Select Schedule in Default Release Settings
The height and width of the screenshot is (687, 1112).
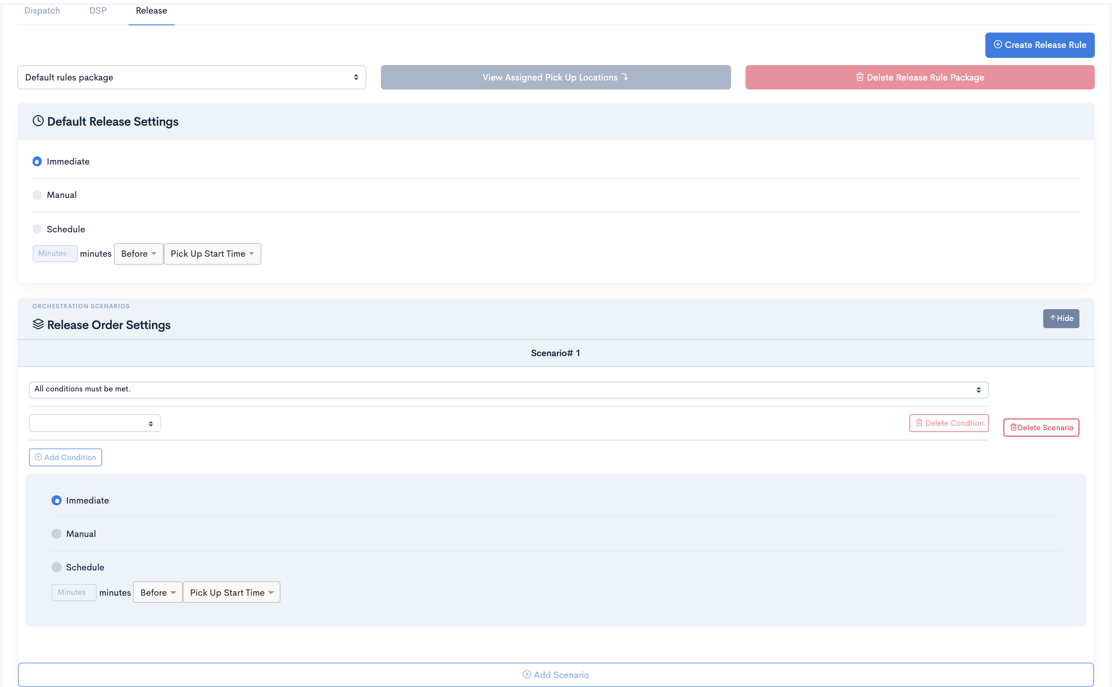[x=37, y=229]
